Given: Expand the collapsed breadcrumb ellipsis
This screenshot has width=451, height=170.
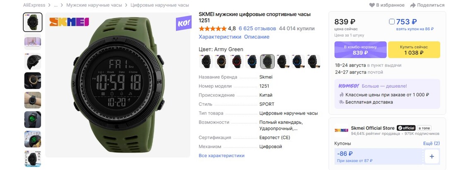Looking at the screenshot, I should coord(56,5).
